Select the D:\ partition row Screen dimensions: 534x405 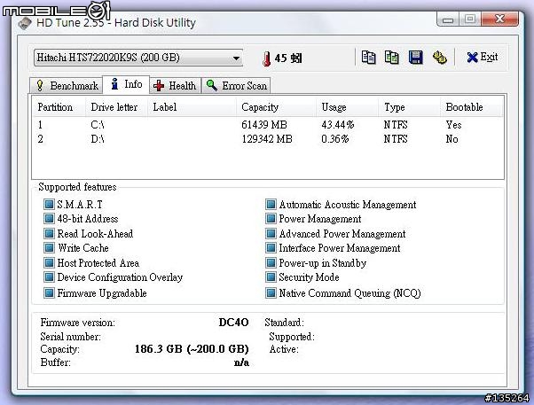pos(268,139)
